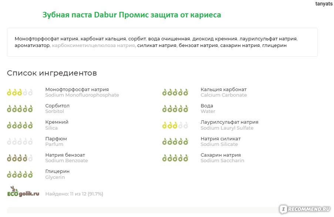Click 'Sodium Silicate' English name

coord(219,144)
